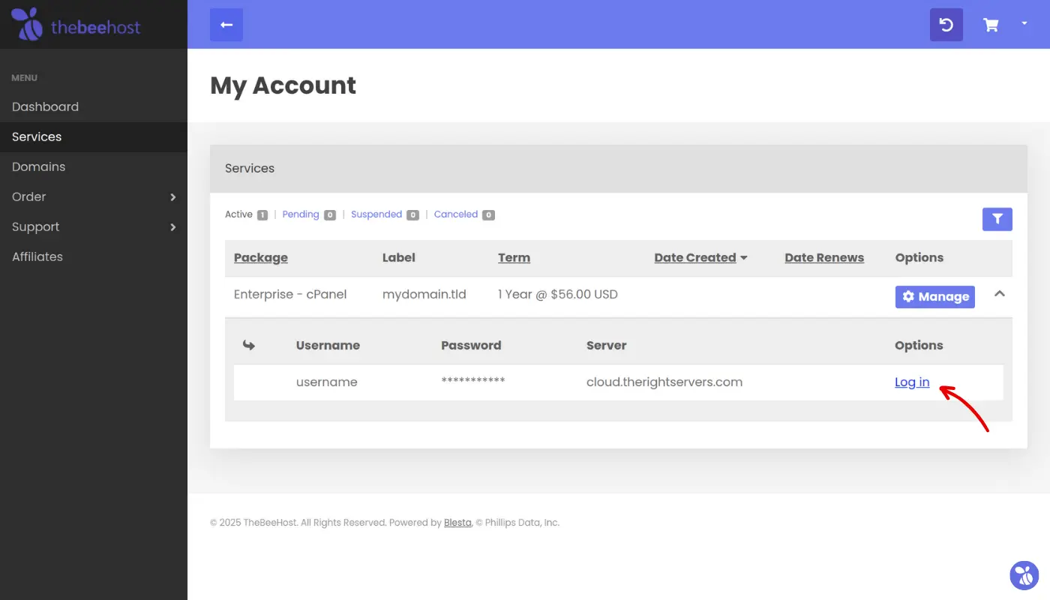Screen dimensions: 1050x600
Task: Click the Blesta footer link
Action: pos(457,523)
